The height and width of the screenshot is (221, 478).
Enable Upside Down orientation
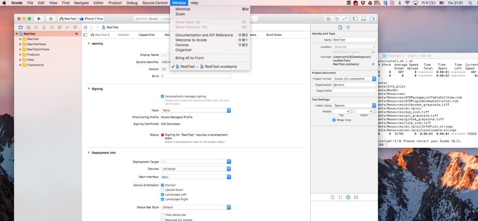pyautogui.click(x=162, y=190)
